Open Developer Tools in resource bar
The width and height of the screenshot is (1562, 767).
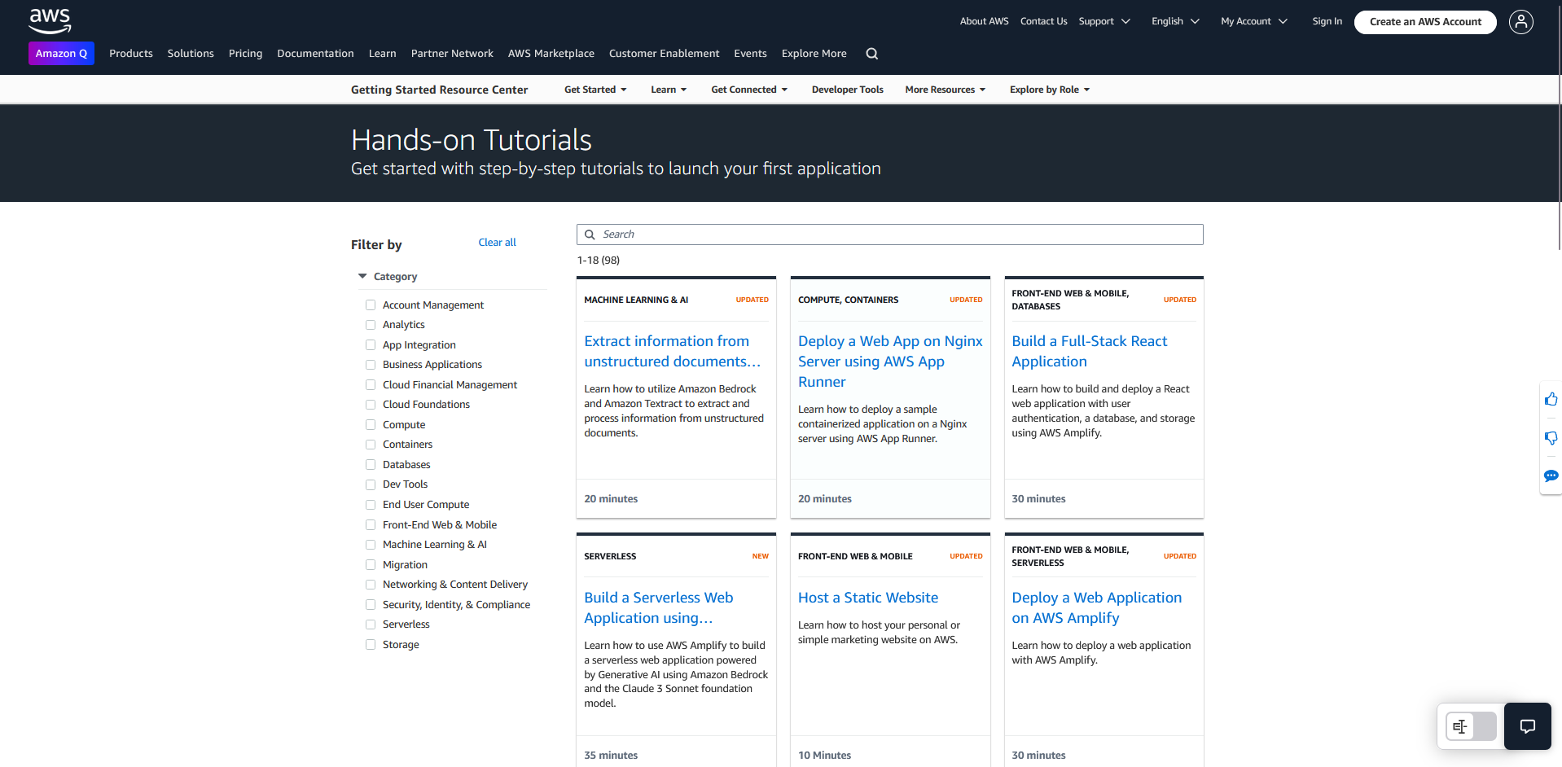tap(847, 90)
